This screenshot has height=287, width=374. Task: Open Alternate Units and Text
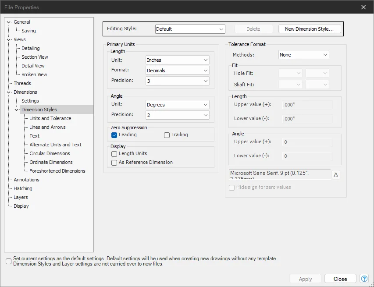[x=55, y=145]
